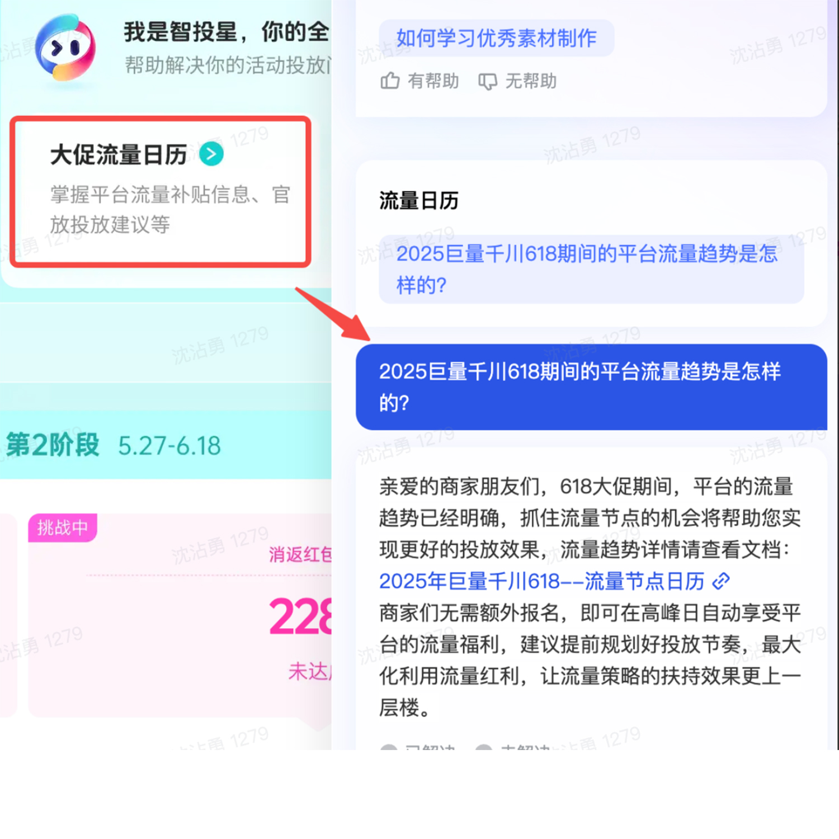
Task: Open the 2025年巨量千川618 流量节点日历 document link
Action: tap(541, 581)
